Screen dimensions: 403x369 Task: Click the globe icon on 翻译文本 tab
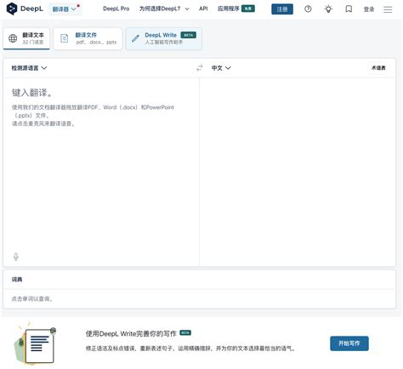pos(13,38)
